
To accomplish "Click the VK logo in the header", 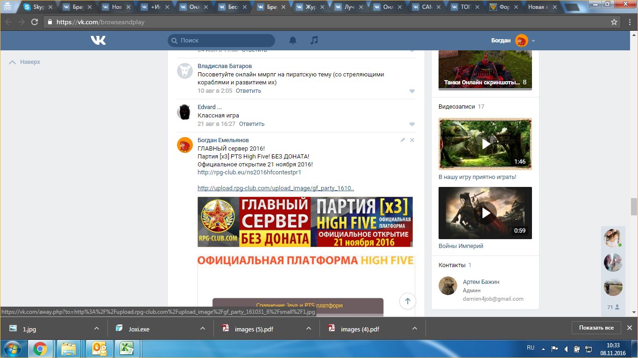I will pos(98,41).
